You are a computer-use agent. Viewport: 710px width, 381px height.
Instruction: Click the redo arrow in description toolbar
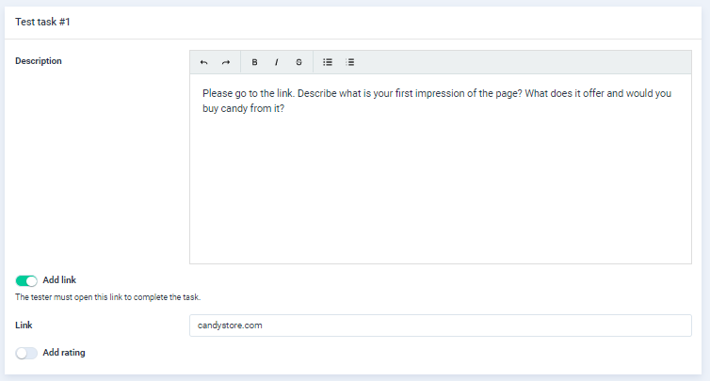(225, 62)
